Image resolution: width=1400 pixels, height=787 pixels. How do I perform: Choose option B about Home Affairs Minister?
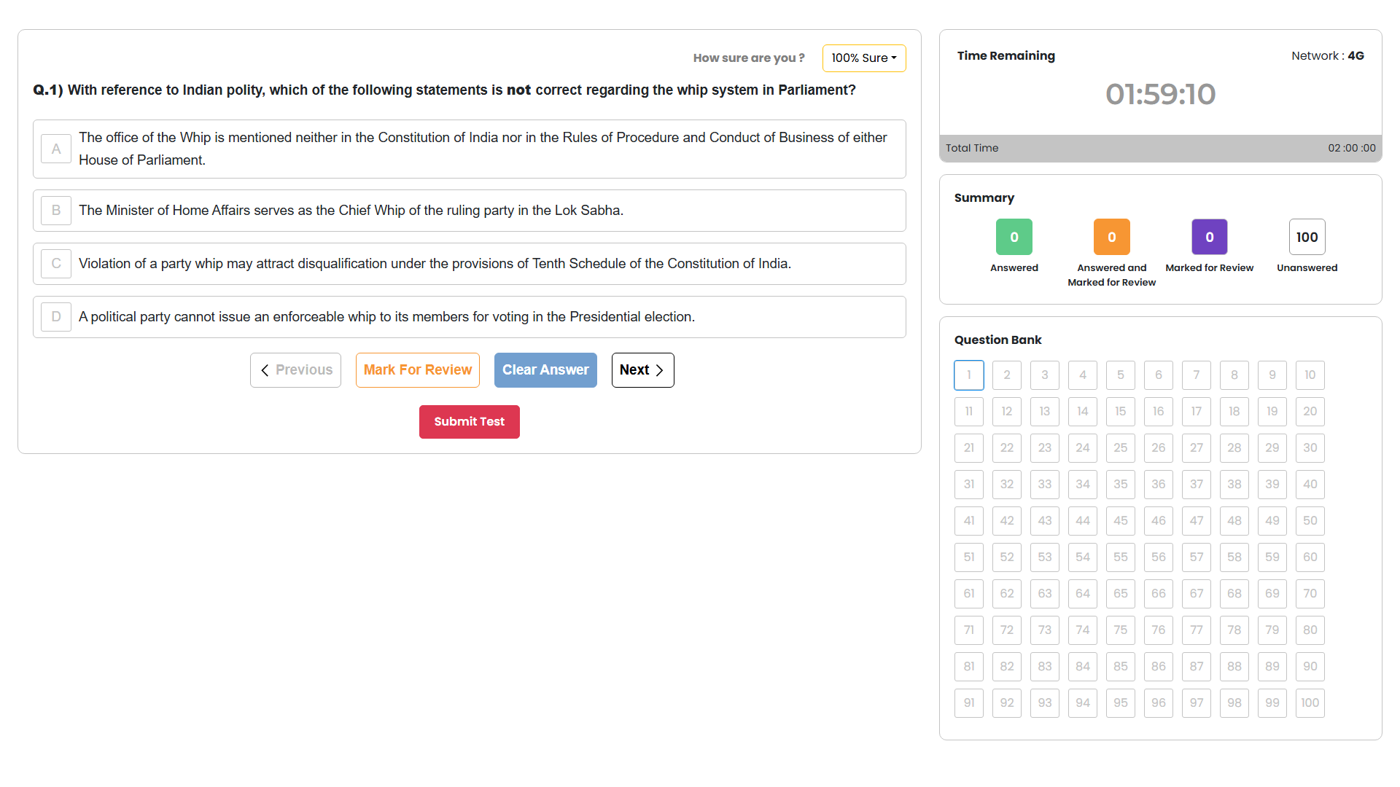[350, 211]
